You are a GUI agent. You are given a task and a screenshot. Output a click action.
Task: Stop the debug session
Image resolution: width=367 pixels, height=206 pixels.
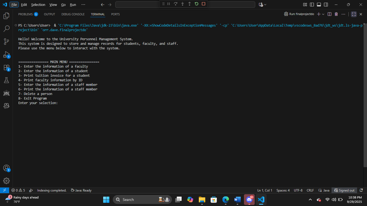(x=203, y=4)
